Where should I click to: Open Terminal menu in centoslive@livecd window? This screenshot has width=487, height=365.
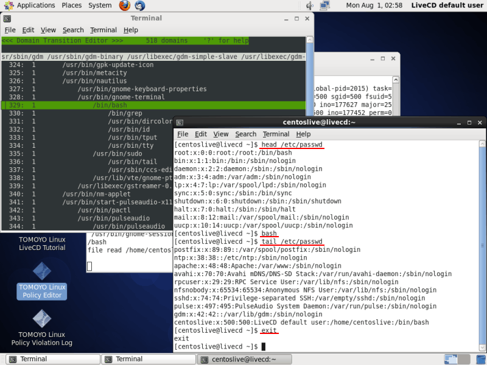(276, 134)
